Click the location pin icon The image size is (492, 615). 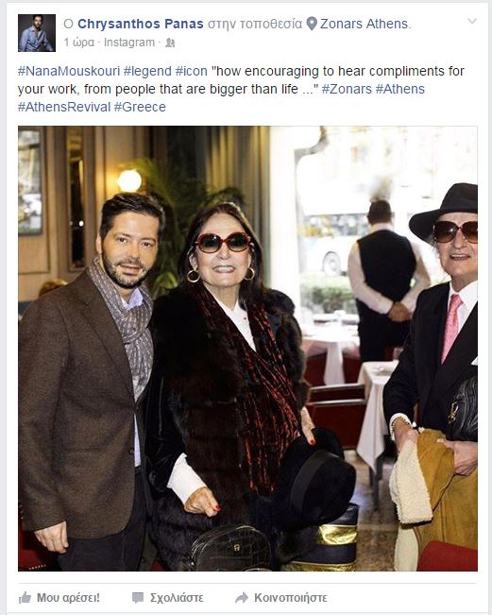[x=312, y=24]
